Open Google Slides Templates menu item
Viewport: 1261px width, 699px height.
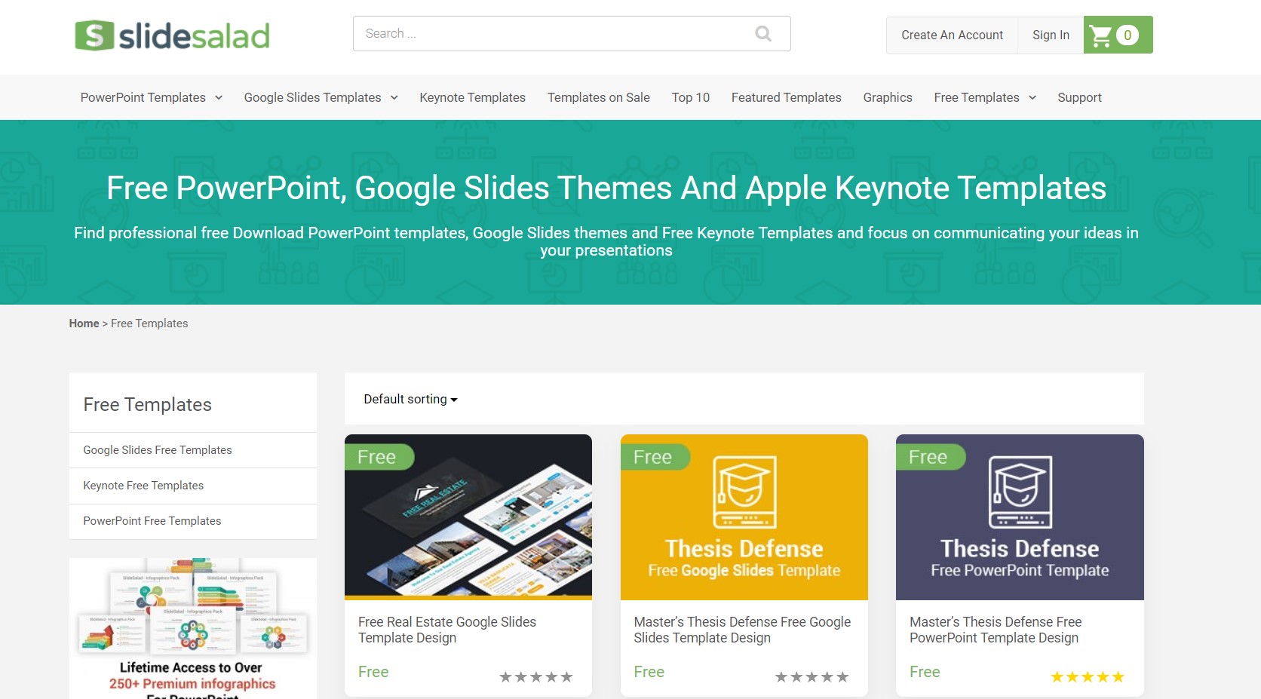312,97
